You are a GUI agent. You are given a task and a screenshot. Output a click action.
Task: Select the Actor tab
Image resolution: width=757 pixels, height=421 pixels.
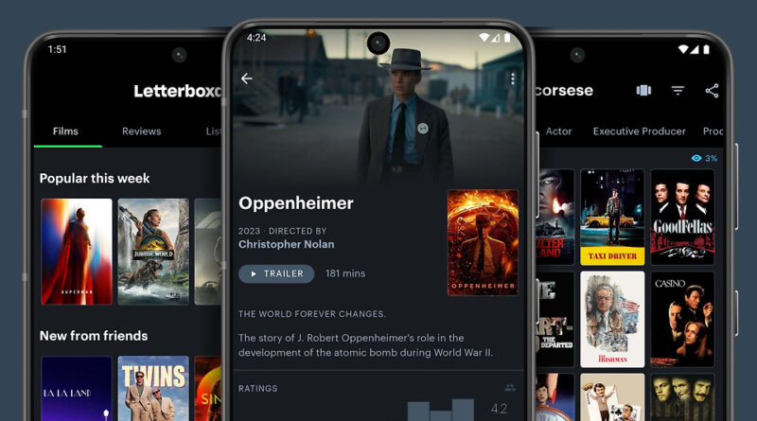pos(558,132)
